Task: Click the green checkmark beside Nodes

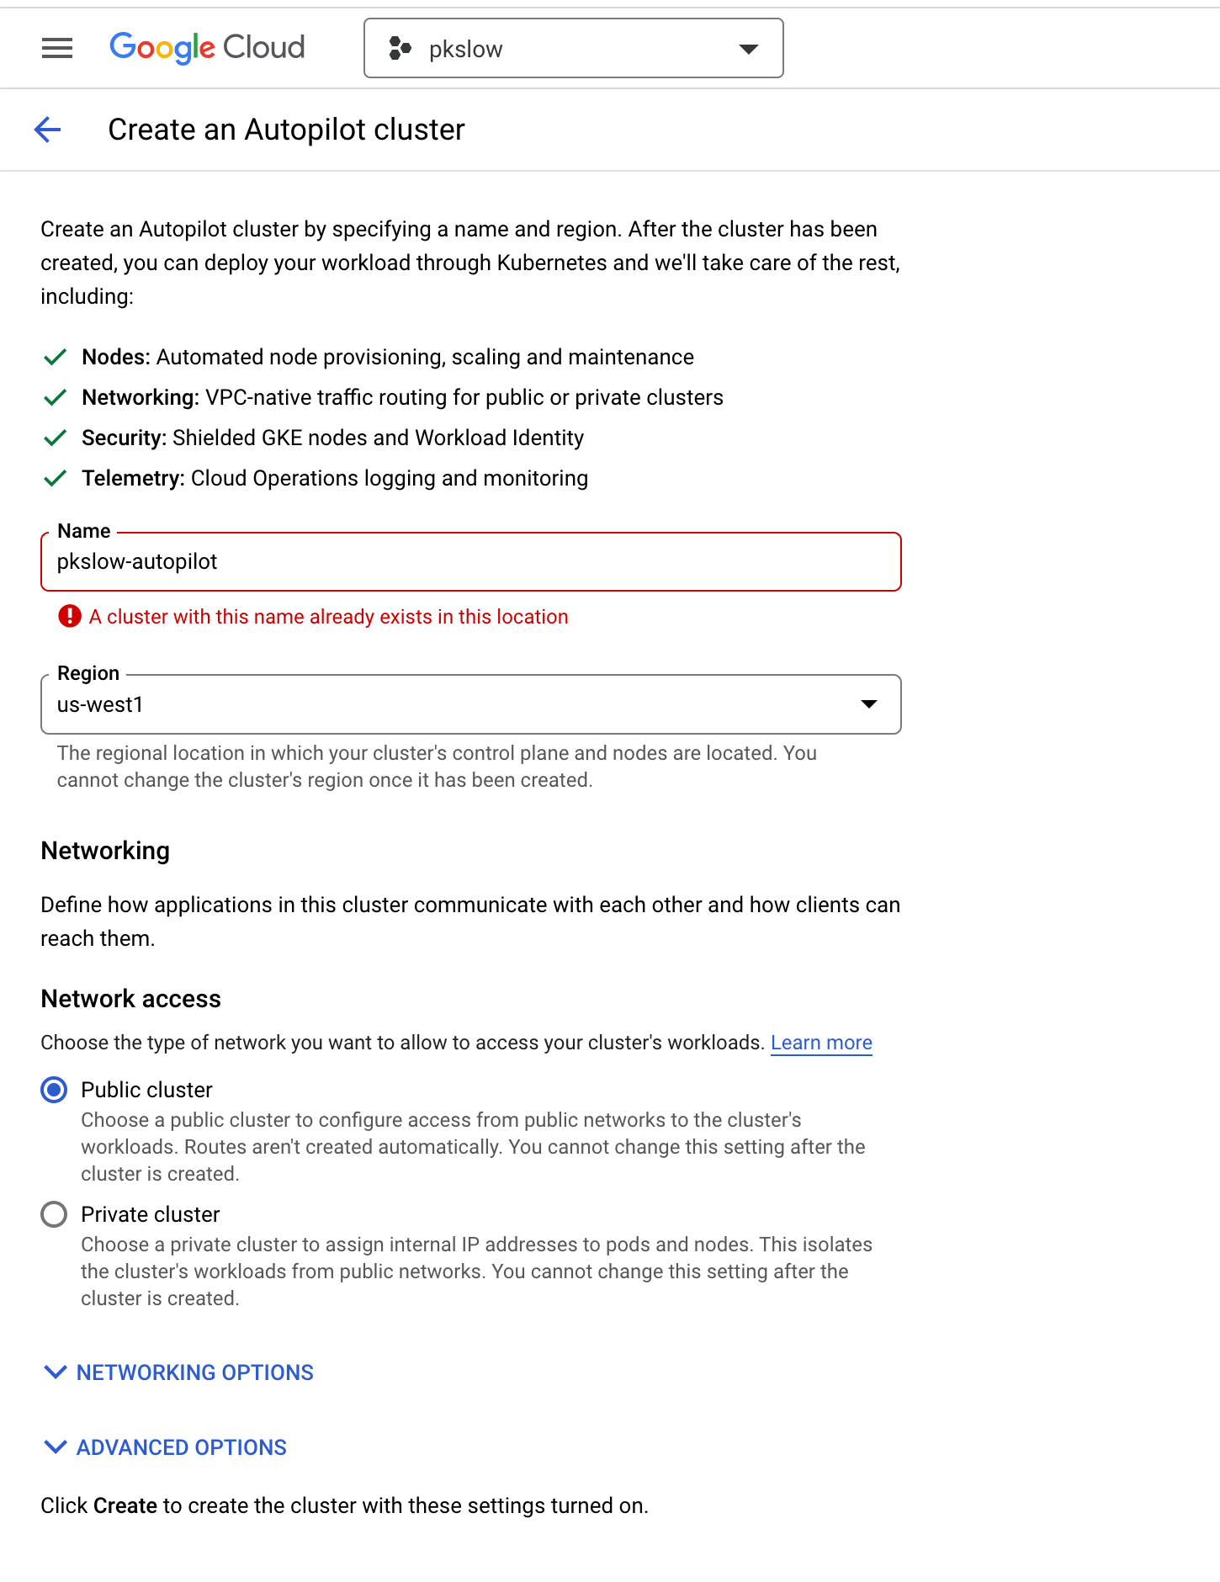Action: (55, 358)
